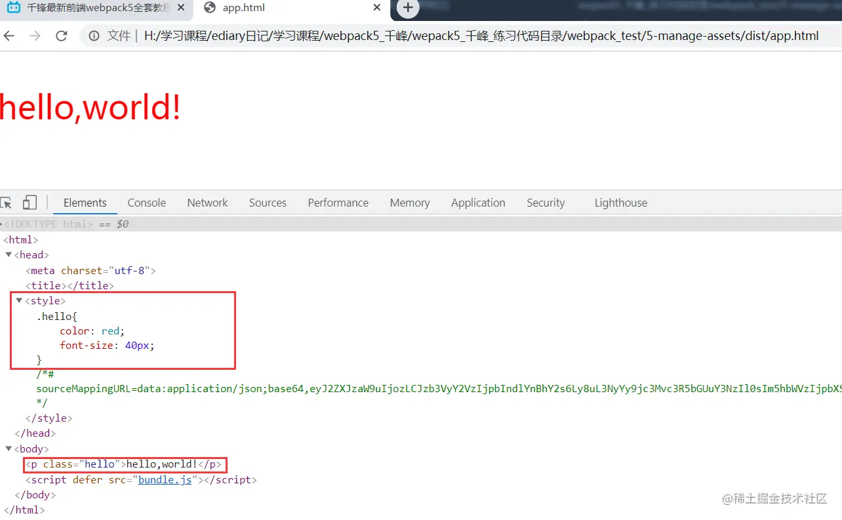Open the Lighthouse panel tab
The height and width of the screenshot is (520, 842).
(x=621, y=203)
